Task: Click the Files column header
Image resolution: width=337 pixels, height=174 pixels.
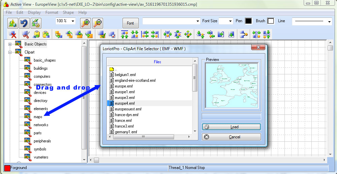Action: tap(149, 62)
